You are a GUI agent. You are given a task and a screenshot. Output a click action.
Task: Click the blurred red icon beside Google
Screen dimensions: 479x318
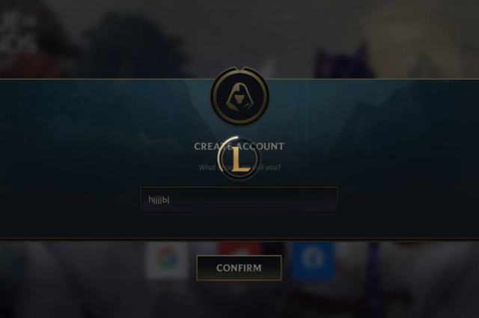click(x=240, y=249)
